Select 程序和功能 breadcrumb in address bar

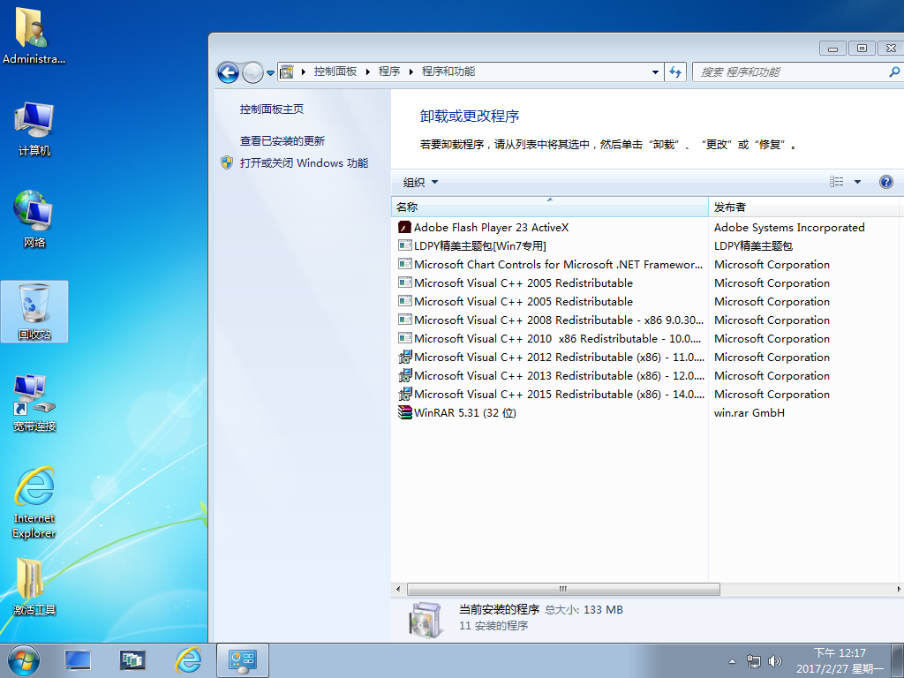click(x=448, y=72)
